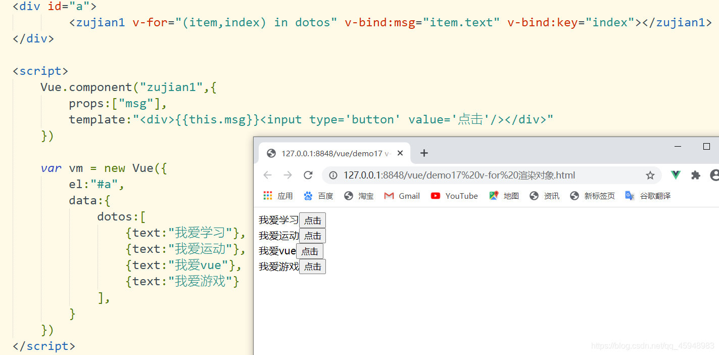Open the 地图 bookmark
Screen dimensions: 719x355
[504, 196]
